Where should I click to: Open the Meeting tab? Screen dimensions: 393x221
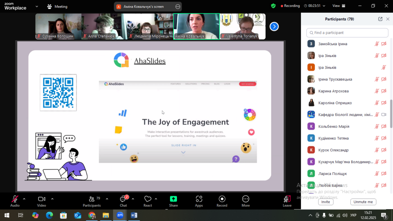(x=57, y=7)
